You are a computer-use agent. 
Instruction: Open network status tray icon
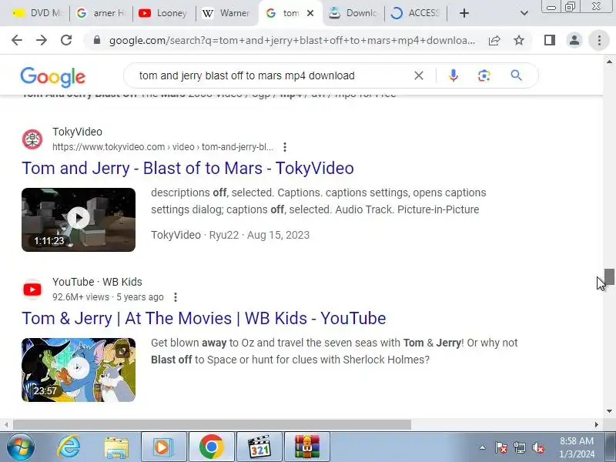tap(519, 447)
